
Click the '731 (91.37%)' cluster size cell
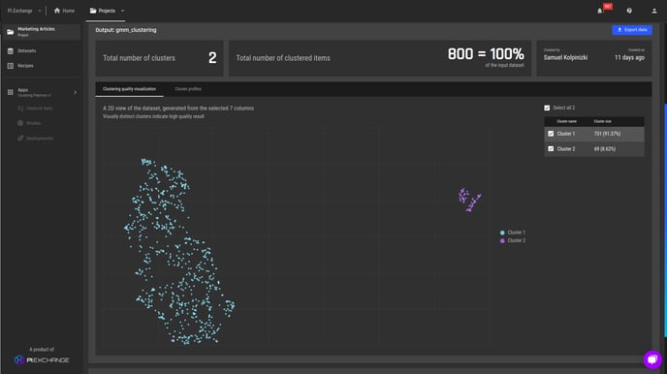coord(607,134)
